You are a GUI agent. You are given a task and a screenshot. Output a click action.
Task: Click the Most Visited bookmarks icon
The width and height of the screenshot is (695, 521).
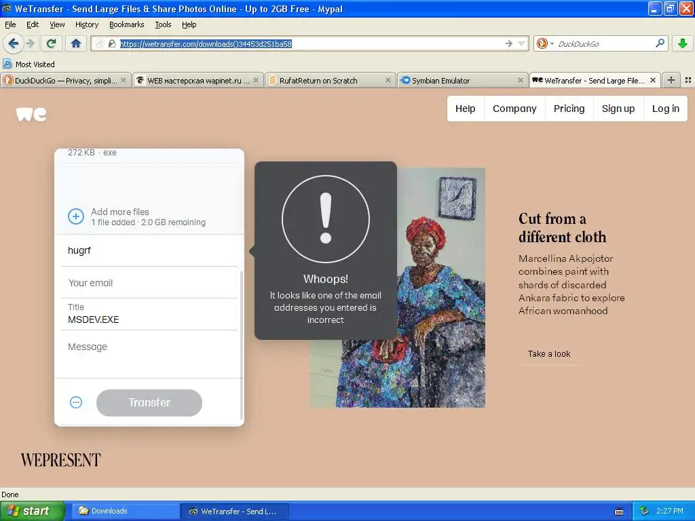pos(7,64)
